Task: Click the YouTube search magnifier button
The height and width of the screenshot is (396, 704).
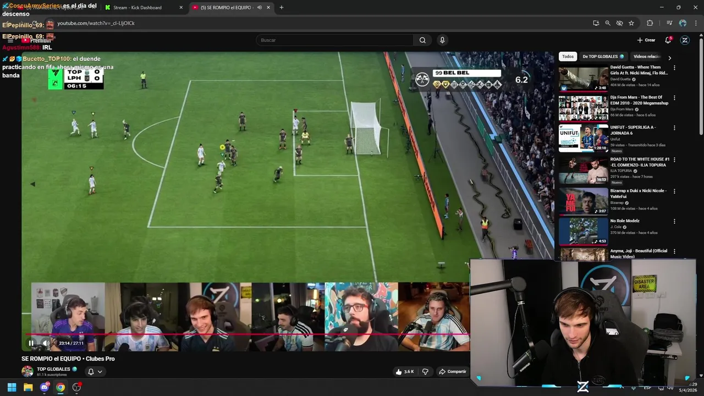Action: coord(422,40)
